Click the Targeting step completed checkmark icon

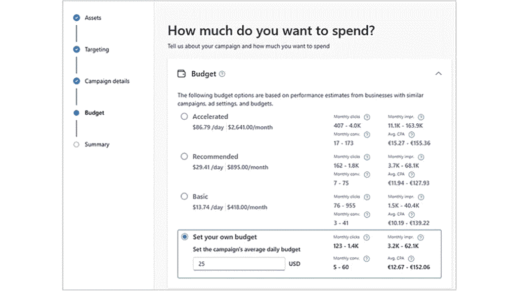click(76, 49)
